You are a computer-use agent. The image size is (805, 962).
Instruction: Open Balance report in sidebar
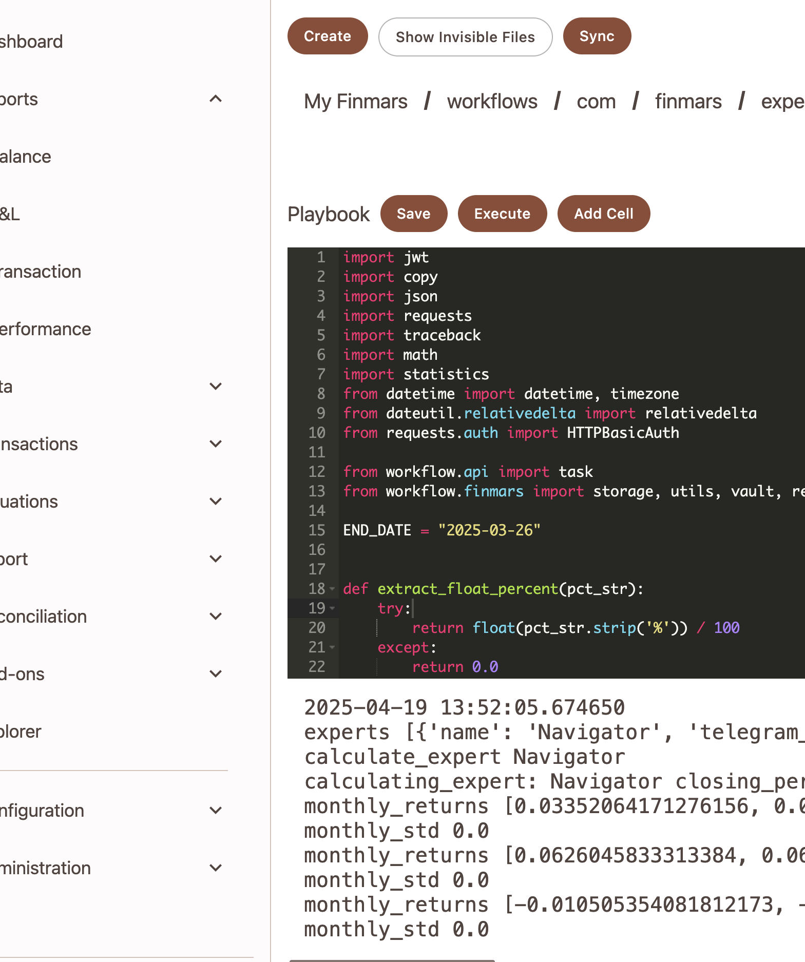[x=26, y=157]
